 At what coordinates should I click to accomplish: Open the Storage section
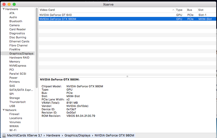click(x=14, y=98)
